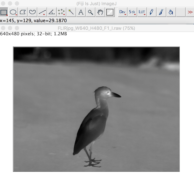194x182 pixels.
Task: Select the Text tool
Action: pos(81,12)
